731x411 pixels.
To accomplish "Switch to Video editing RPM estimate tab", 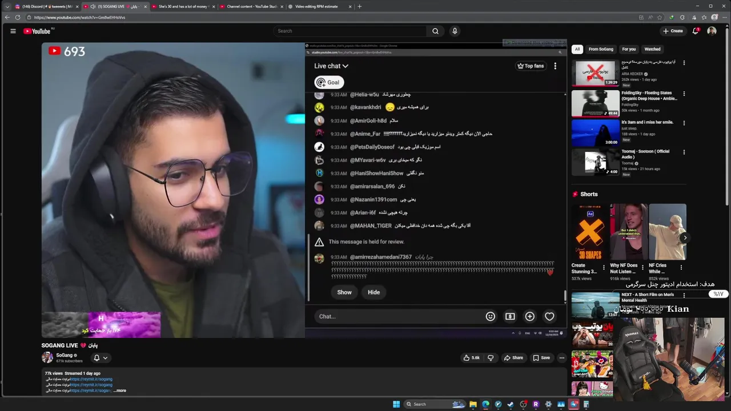I will tap(320, 6).
